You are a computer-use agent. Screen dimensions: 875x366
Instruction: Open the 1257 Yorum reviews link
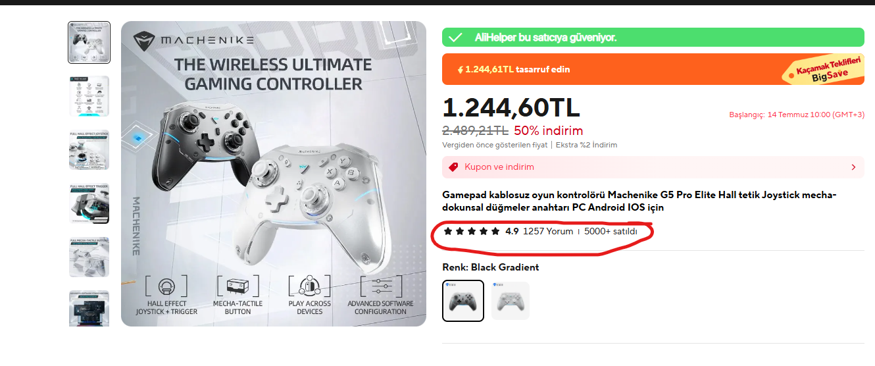tap(548, 231)
